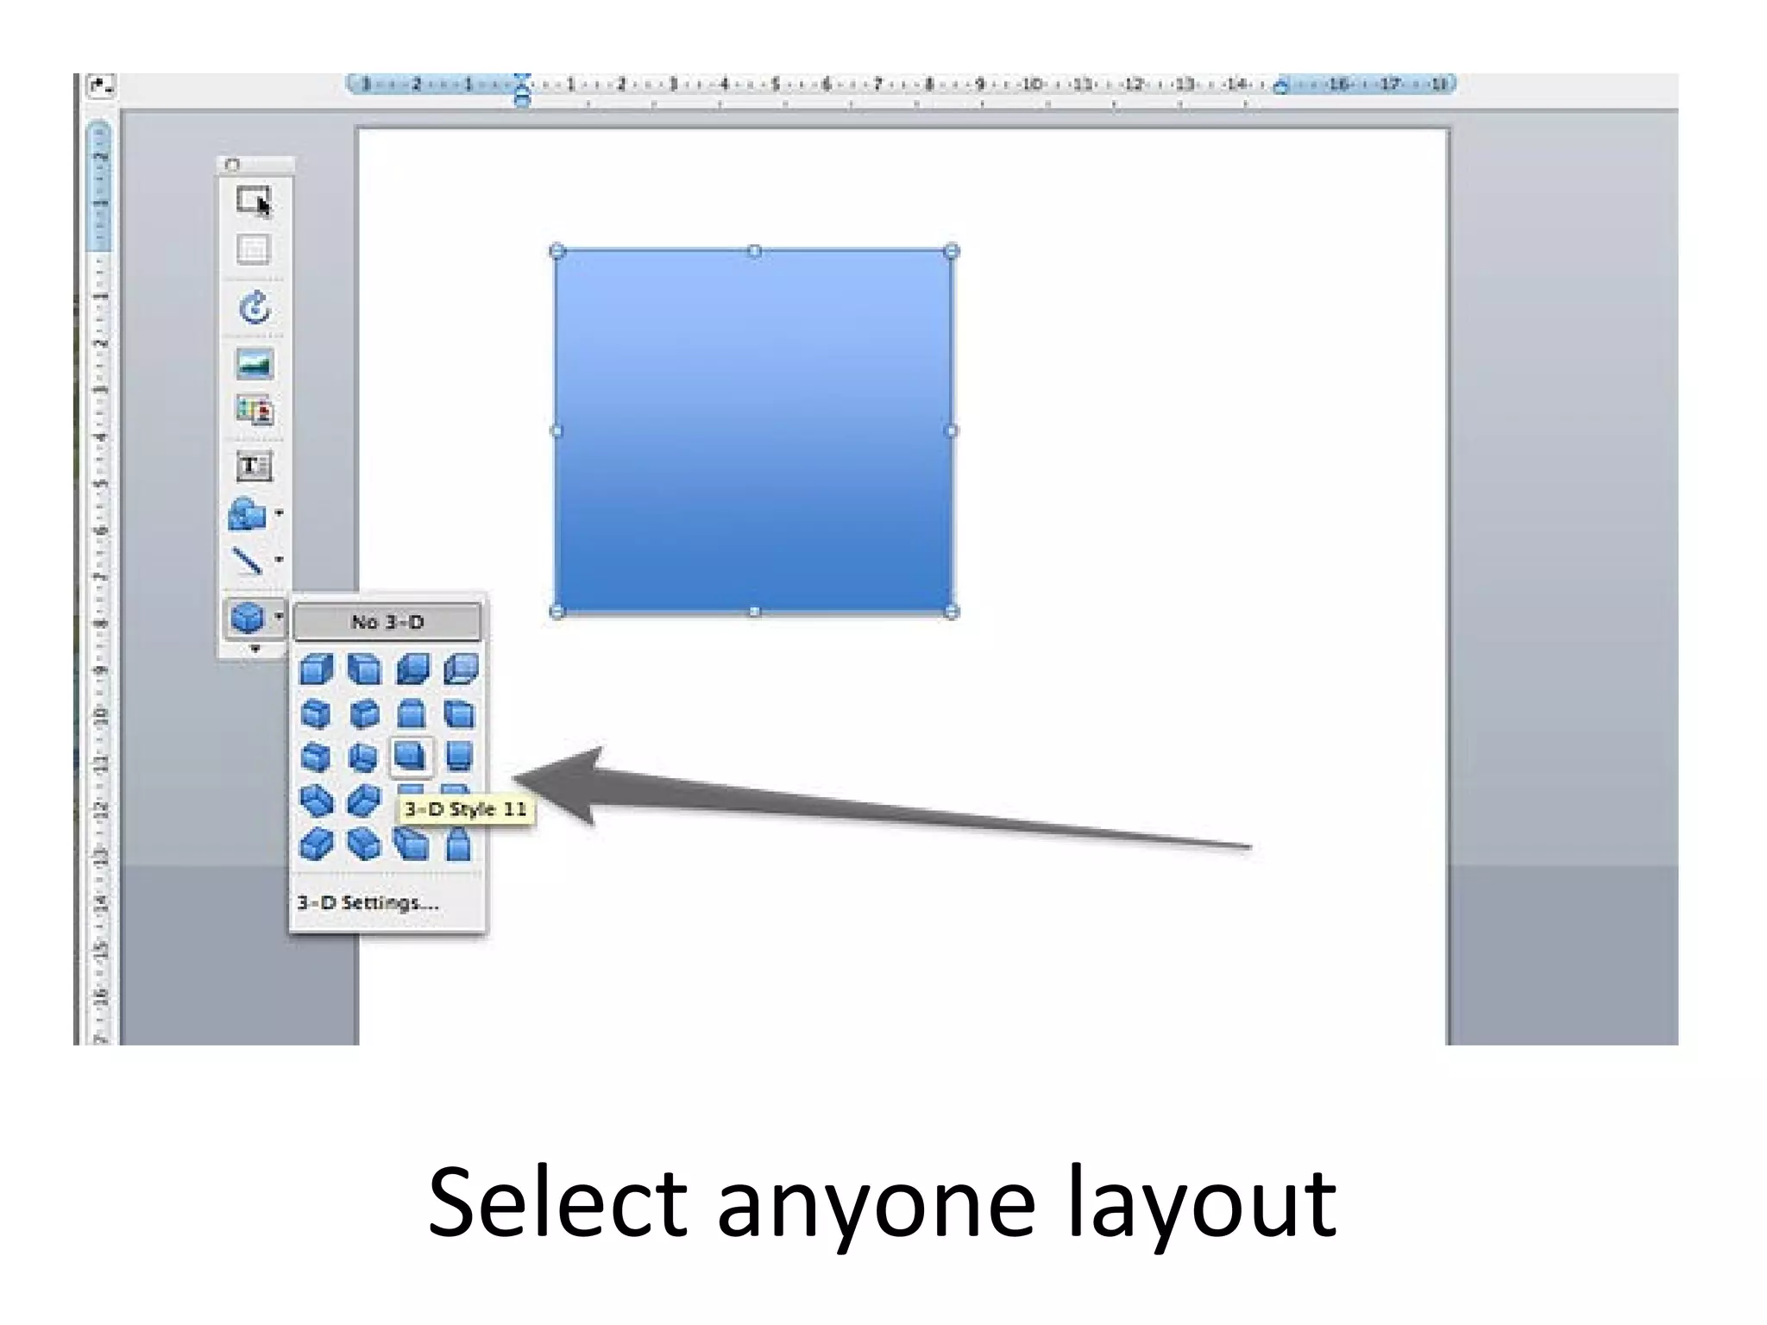Apply 3-D Style 12 in third row
The height and width of the screenshot is (1325, 1767).
460,757
